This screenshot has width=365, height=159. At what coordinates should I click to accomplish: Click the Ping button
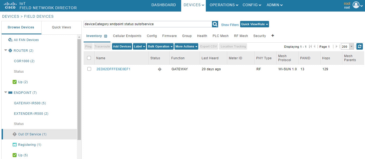click(x=88, y=46)
